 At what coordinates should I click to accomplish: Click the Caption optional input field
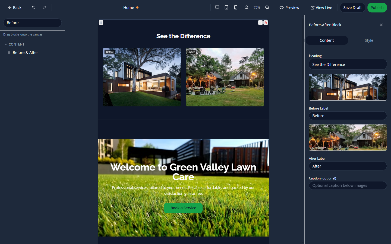pos(348,185)
